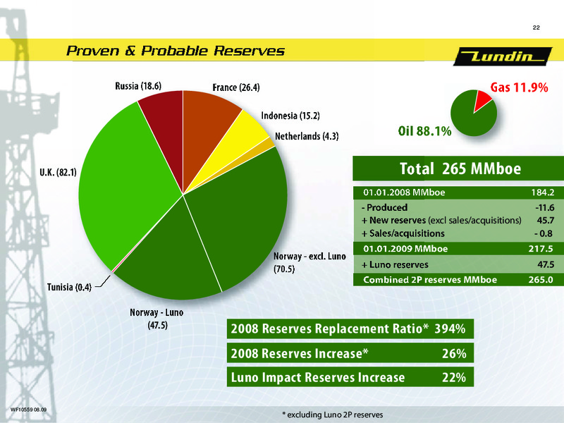
Task: Click the value -11.6
Action: (544, 207)
